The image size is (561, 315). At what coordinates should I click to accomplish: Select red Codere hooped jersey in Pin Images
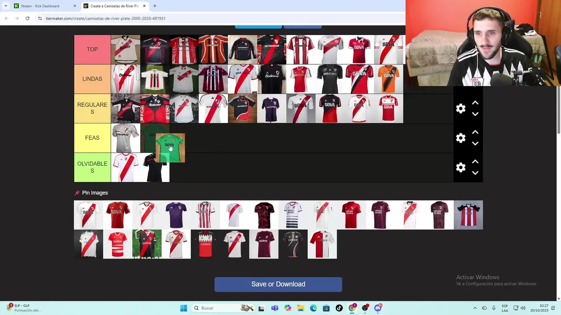[x=117, y=244]
